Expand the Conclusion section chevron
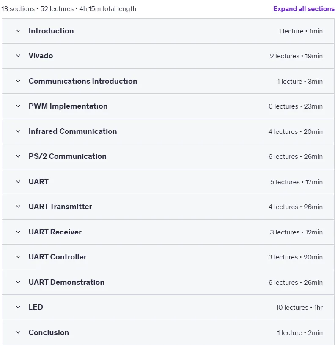Image resolution: width=335 pixels, height=346 pixels. click(18, 332)
